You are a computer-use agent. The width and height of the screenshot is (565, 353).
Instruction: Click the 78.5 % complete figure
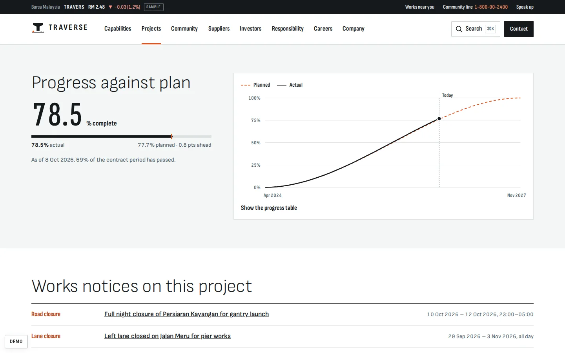74,115
